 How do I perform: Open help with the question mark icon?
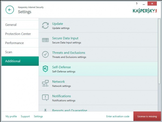pos(137,4)
